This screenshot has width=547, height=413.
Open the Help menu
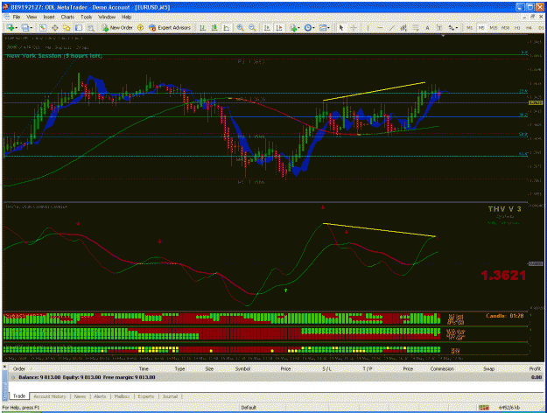[x=126, y=17]
